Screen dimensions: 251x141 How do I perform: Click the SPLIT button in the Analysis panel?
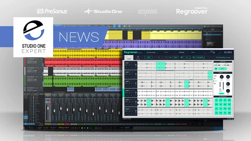coord(222,69)
